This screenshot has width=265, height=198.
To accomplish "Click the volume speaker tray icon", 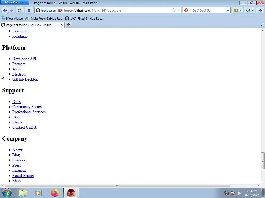I will [x=239, y=193].
